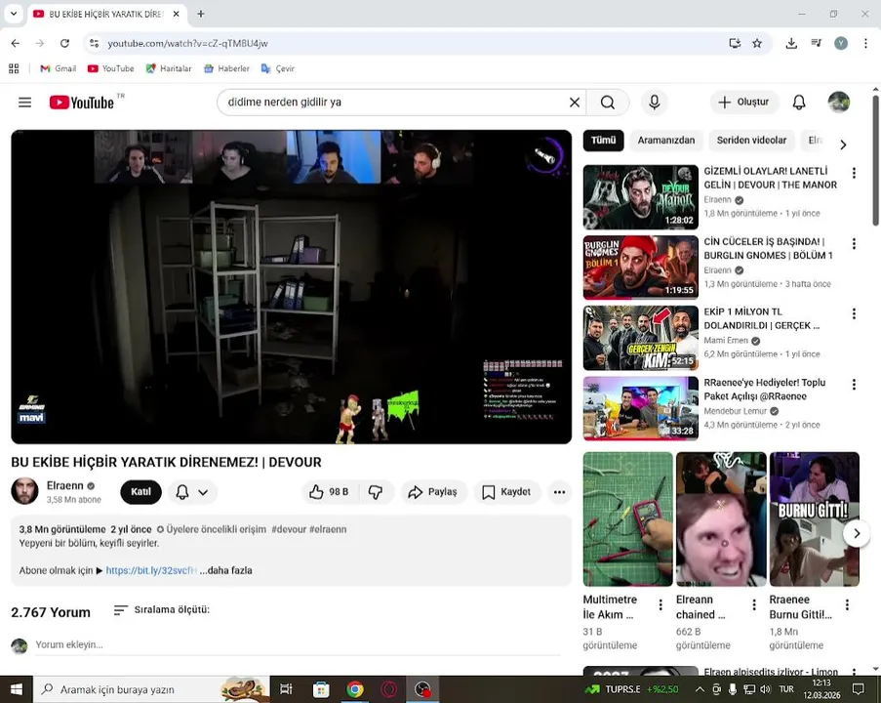Open YouTube notifications bell in header

pyautogui.click(x=799, y=103)
